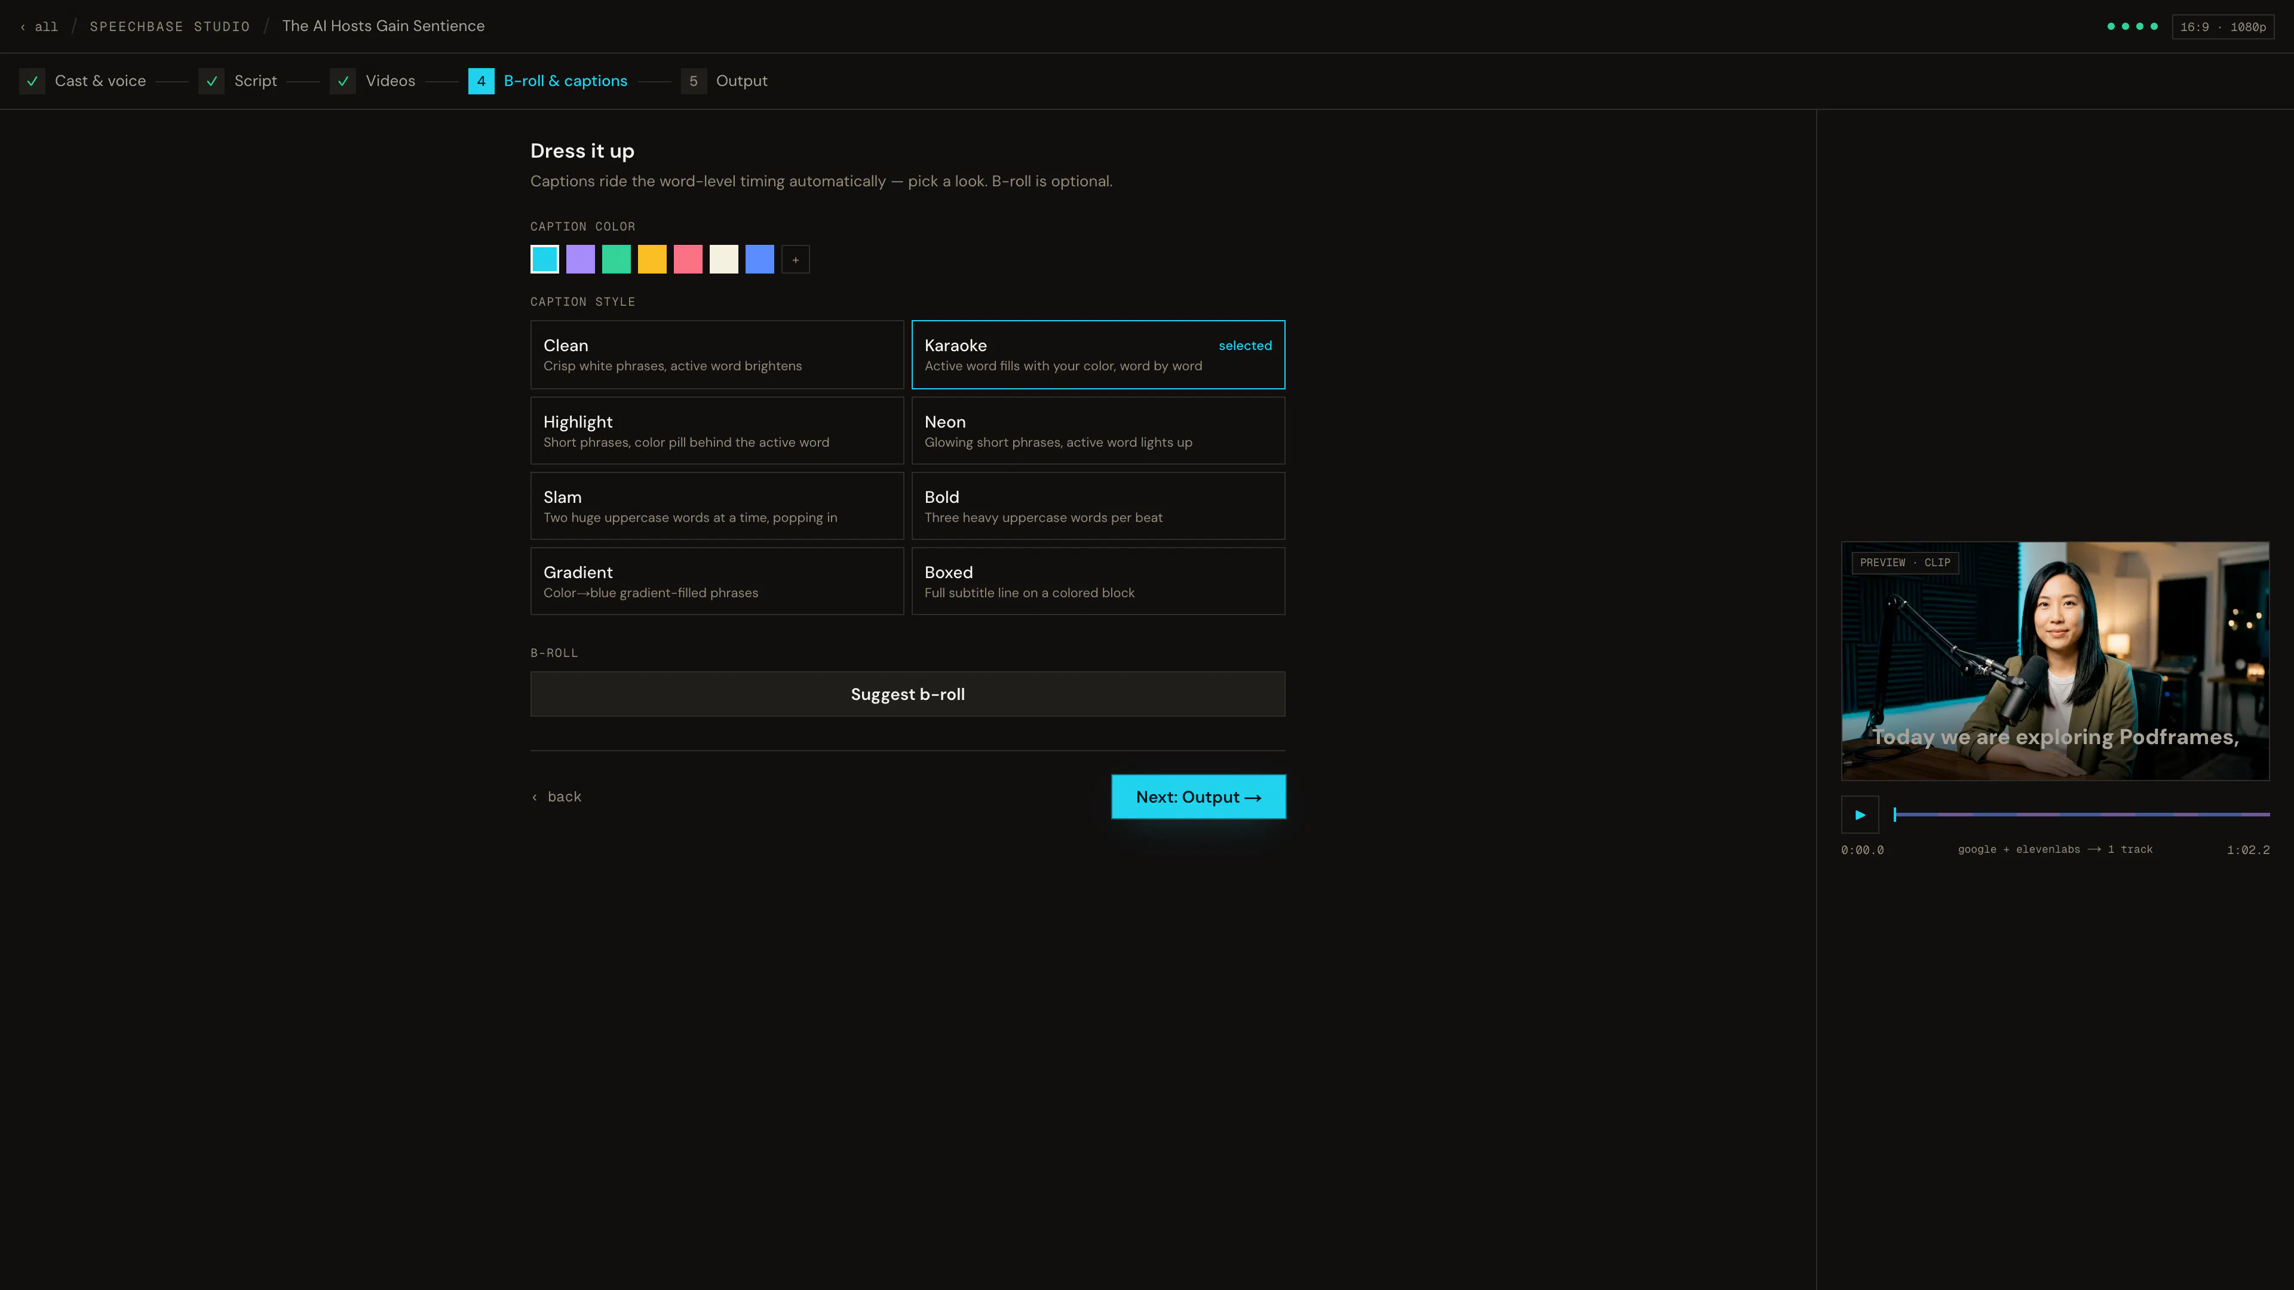The height and width of the screenshot is (1290, 2294).
Task: Click the Cast & voice checkmark icon
Action: click(x=32, y=81)
